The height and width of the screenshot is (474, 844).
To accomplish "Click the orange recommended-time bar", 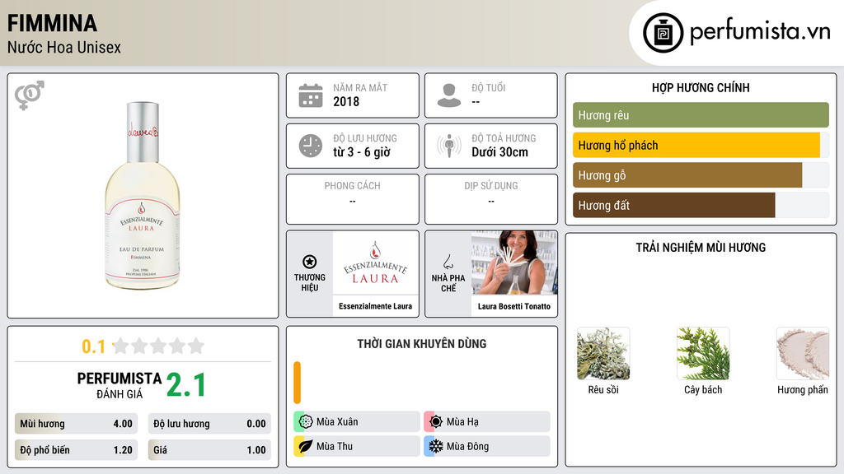I will click(x=297, y=383).
